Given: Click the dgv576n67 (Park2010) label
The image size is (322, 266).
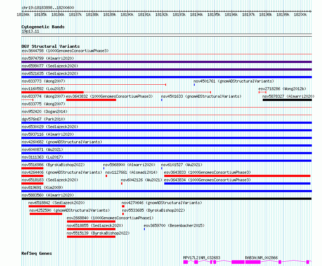Looking at the screenshot, I should click(x=43, y=119).
